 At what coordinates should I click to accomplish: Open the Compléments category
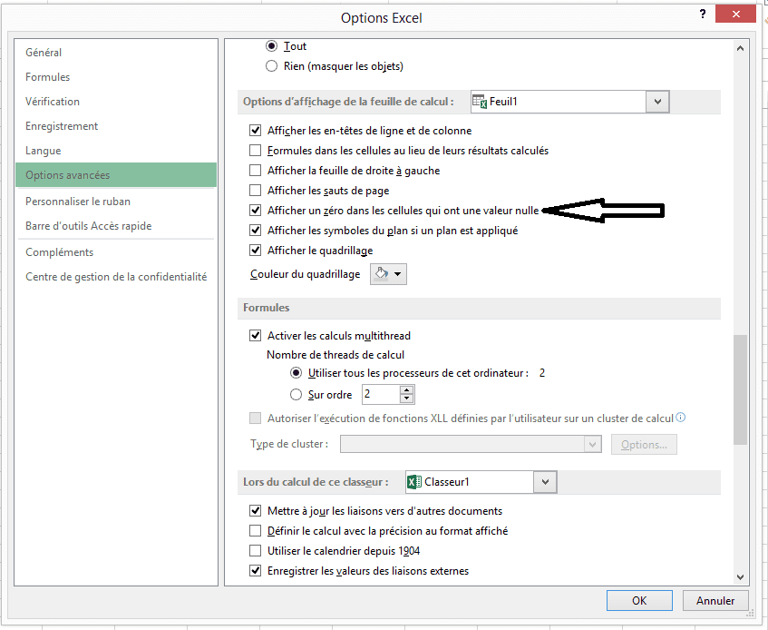116,252
